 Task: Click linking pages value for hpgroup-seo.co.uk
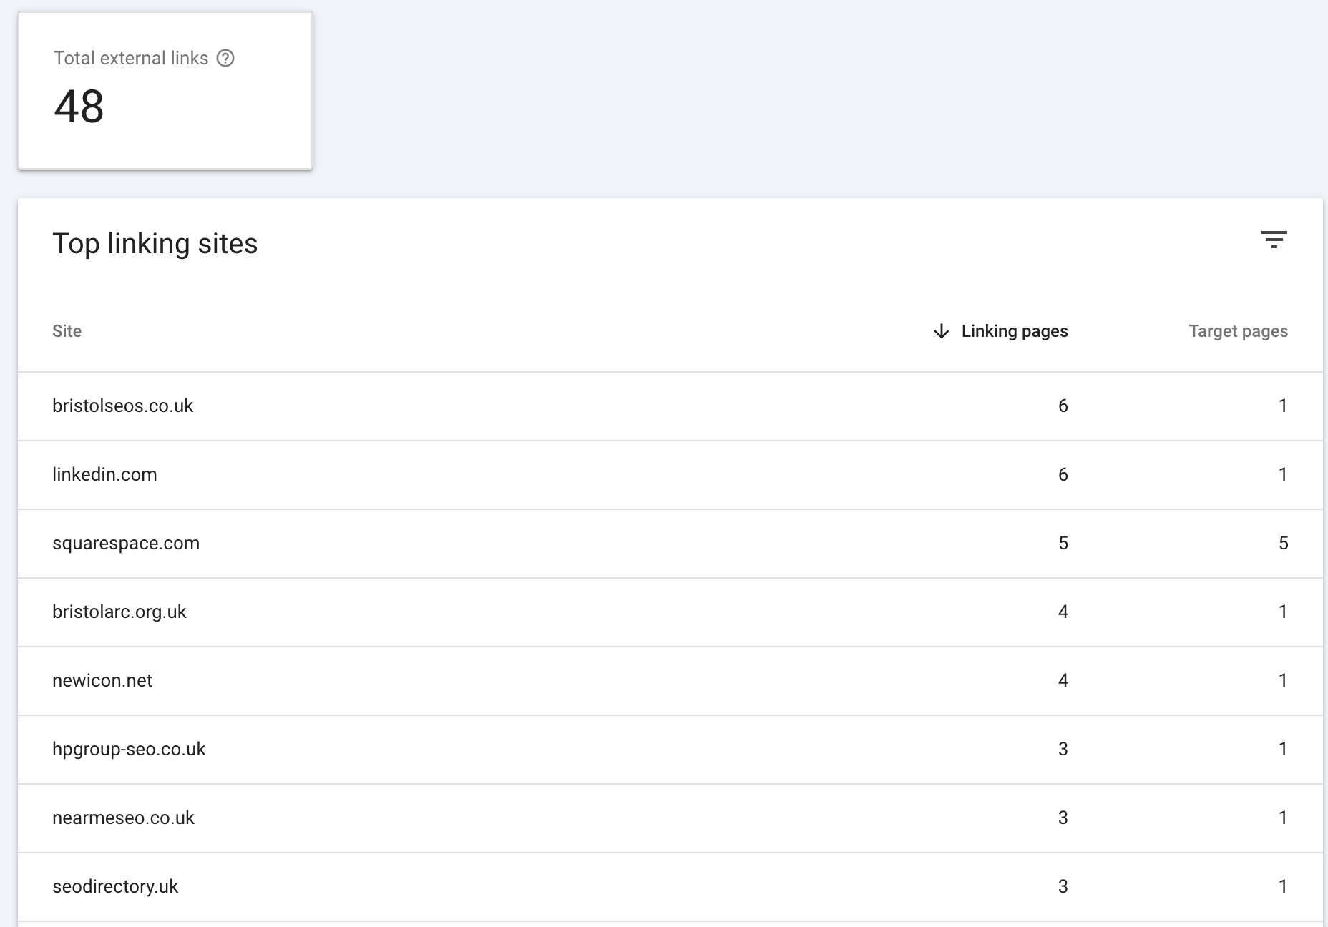(1063, 750)
